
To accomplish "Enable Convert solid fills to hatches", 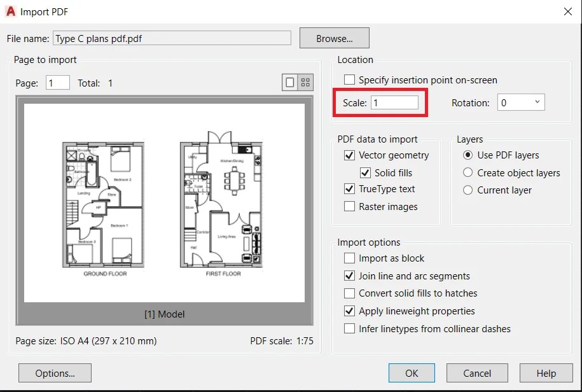I will (349, 293).
